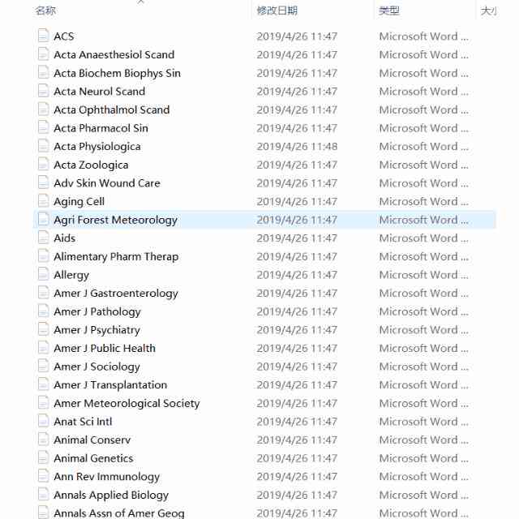Image resolution: width=519 pixels, height=519 pixels.
Task: Pick the Acta Neurol Scand file name
Action: [x=99, y=92]
